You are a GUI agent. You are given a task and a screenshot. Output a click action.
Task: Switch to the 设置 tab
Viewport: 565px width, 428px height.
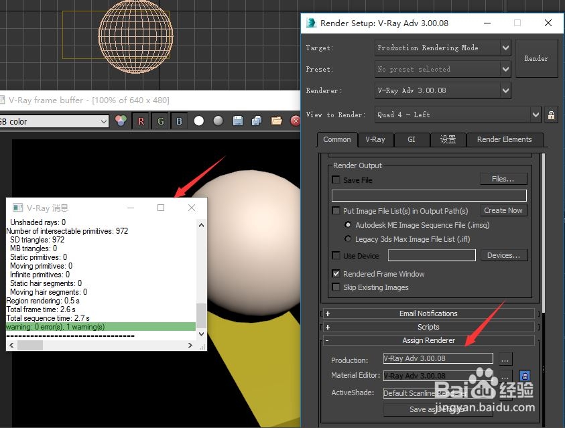point(448,140)
